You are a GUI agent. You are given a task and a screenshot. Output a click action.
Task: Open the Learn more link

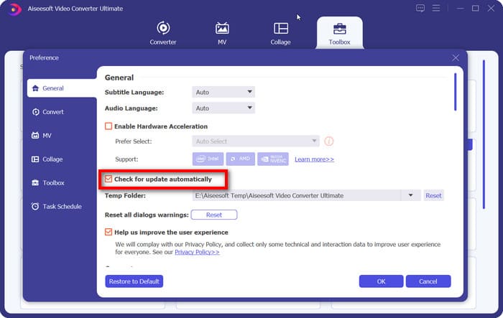[x=315, y=159]
